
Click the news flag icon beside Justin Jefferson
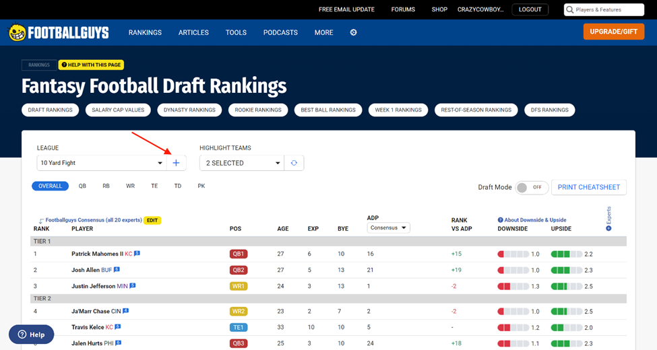click(132, 285)
